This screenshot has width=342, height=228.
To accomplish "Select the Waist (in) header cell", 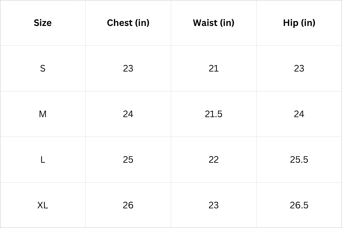I will click(213, 23).
